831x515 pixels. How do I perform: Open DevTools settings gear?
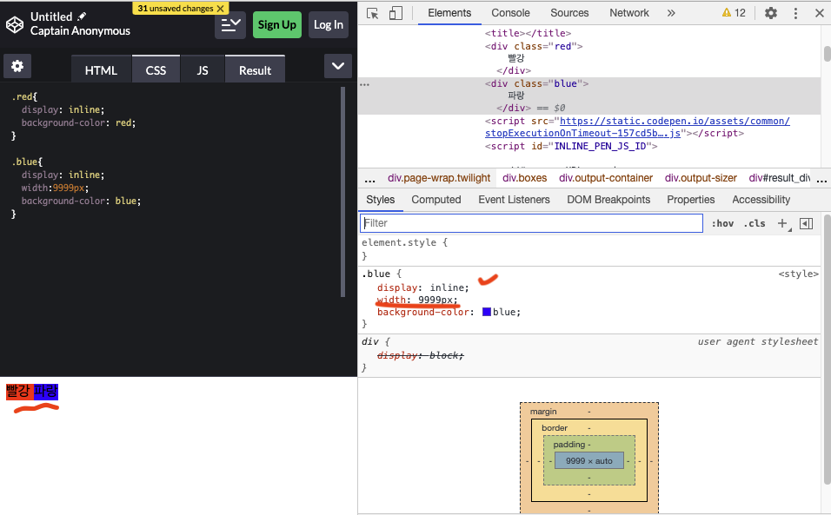tap(770, 13)
